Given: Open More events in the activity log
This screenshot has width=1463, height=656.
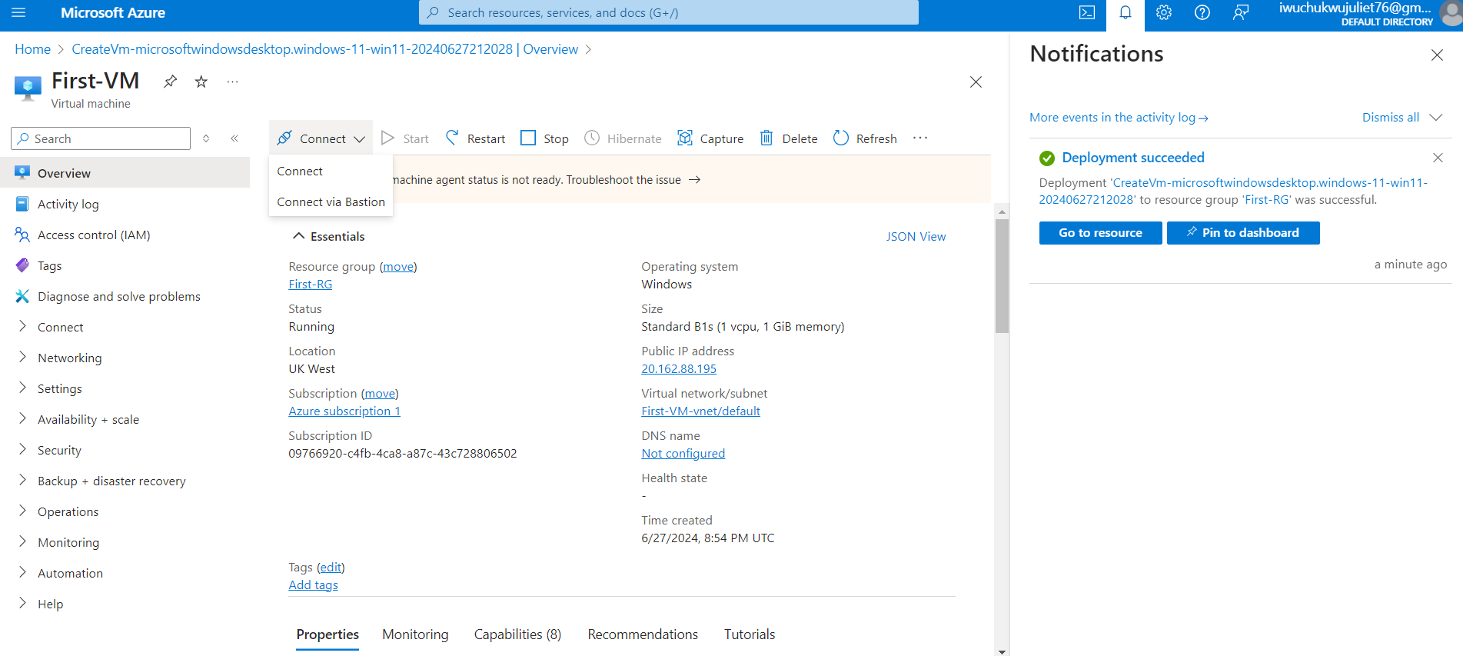Looking at the screenshot, I should pyautogui.click(x=1119, y=118).
